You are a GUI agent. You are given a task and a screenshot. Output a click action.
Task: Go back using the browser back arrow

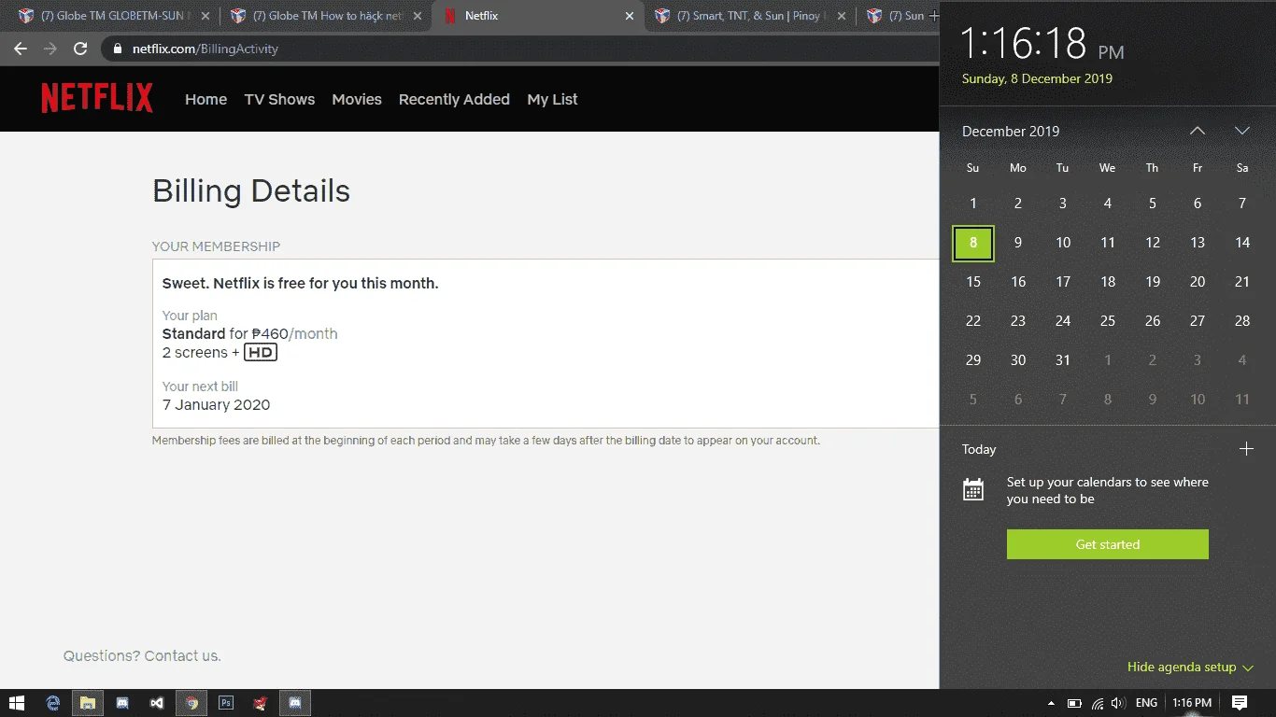click(x=21, y=49)
